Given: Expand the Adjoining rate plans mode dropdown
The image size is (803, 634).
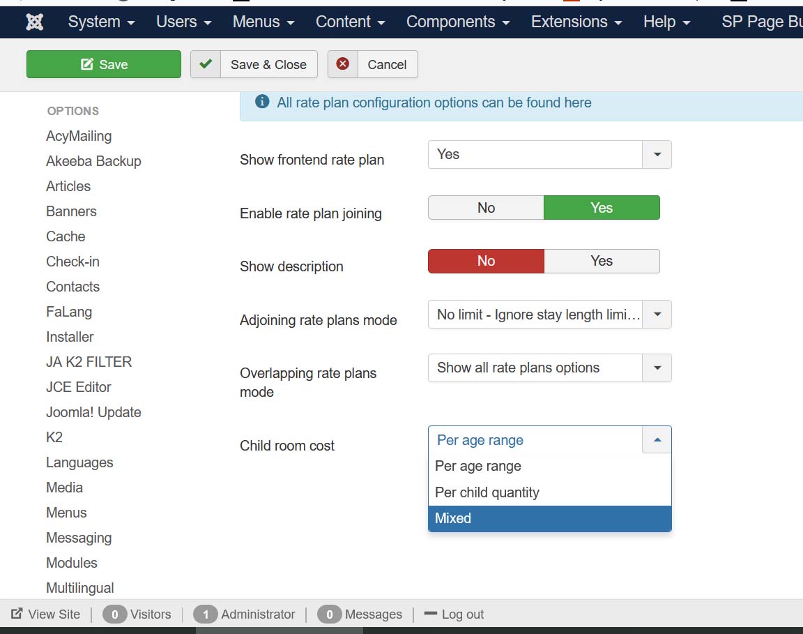Looking at the screenshot, I should pos(549,315).
